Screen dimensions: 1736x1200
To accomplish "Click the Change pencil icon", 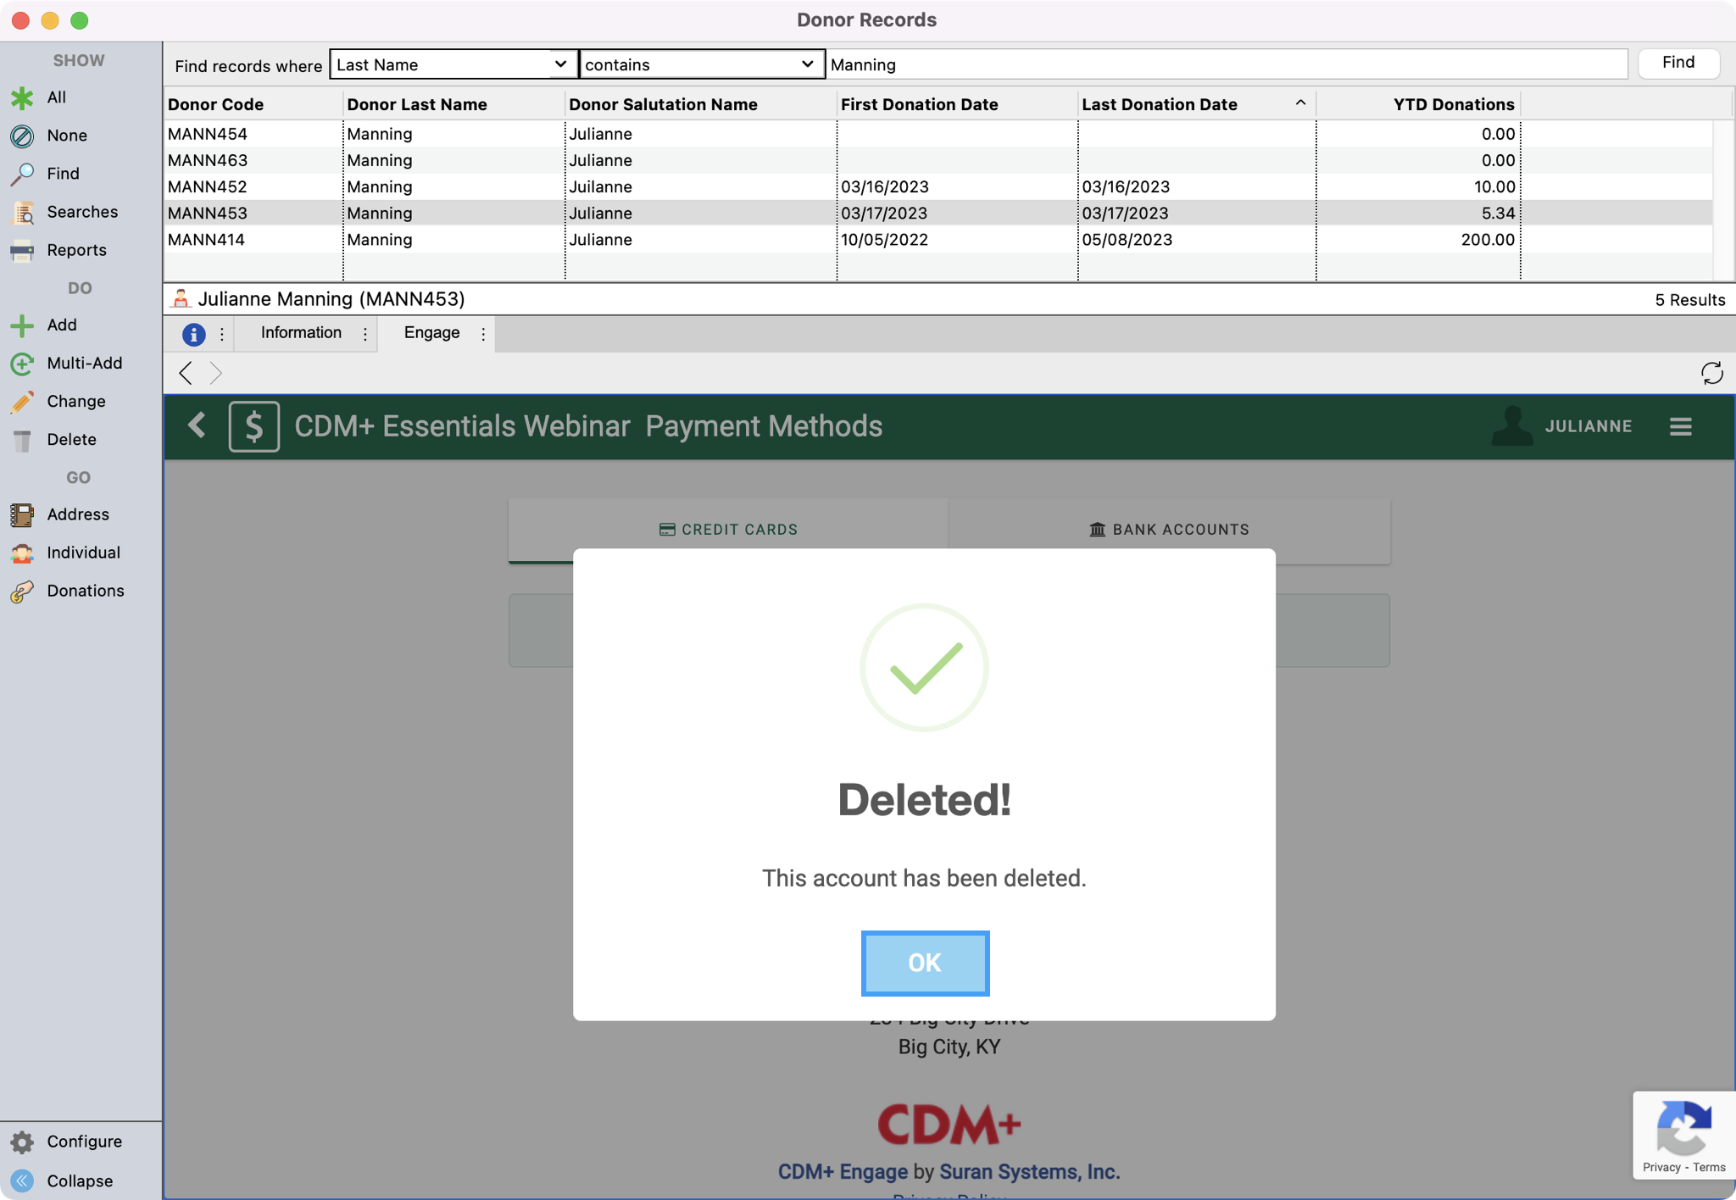I will 22,402.
